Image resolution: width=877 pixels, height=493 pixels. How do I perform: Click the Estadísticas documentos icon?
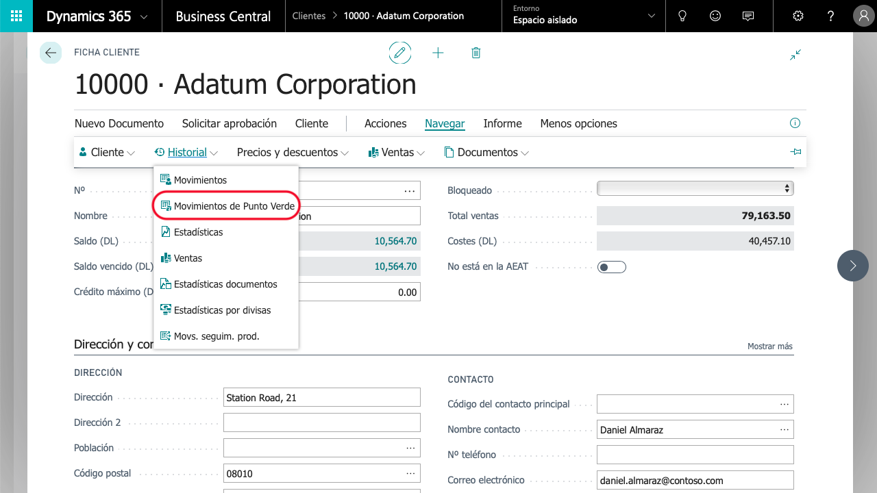point(165,283)
